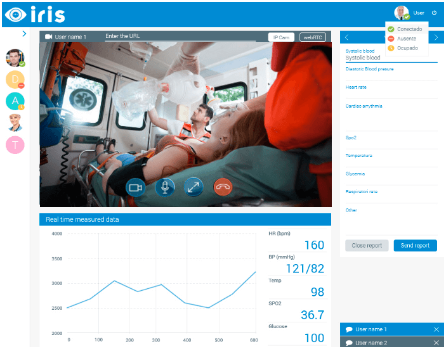446x349 pixels.
Task: Select the pink T contact avatar
Action: pos(15,144)
